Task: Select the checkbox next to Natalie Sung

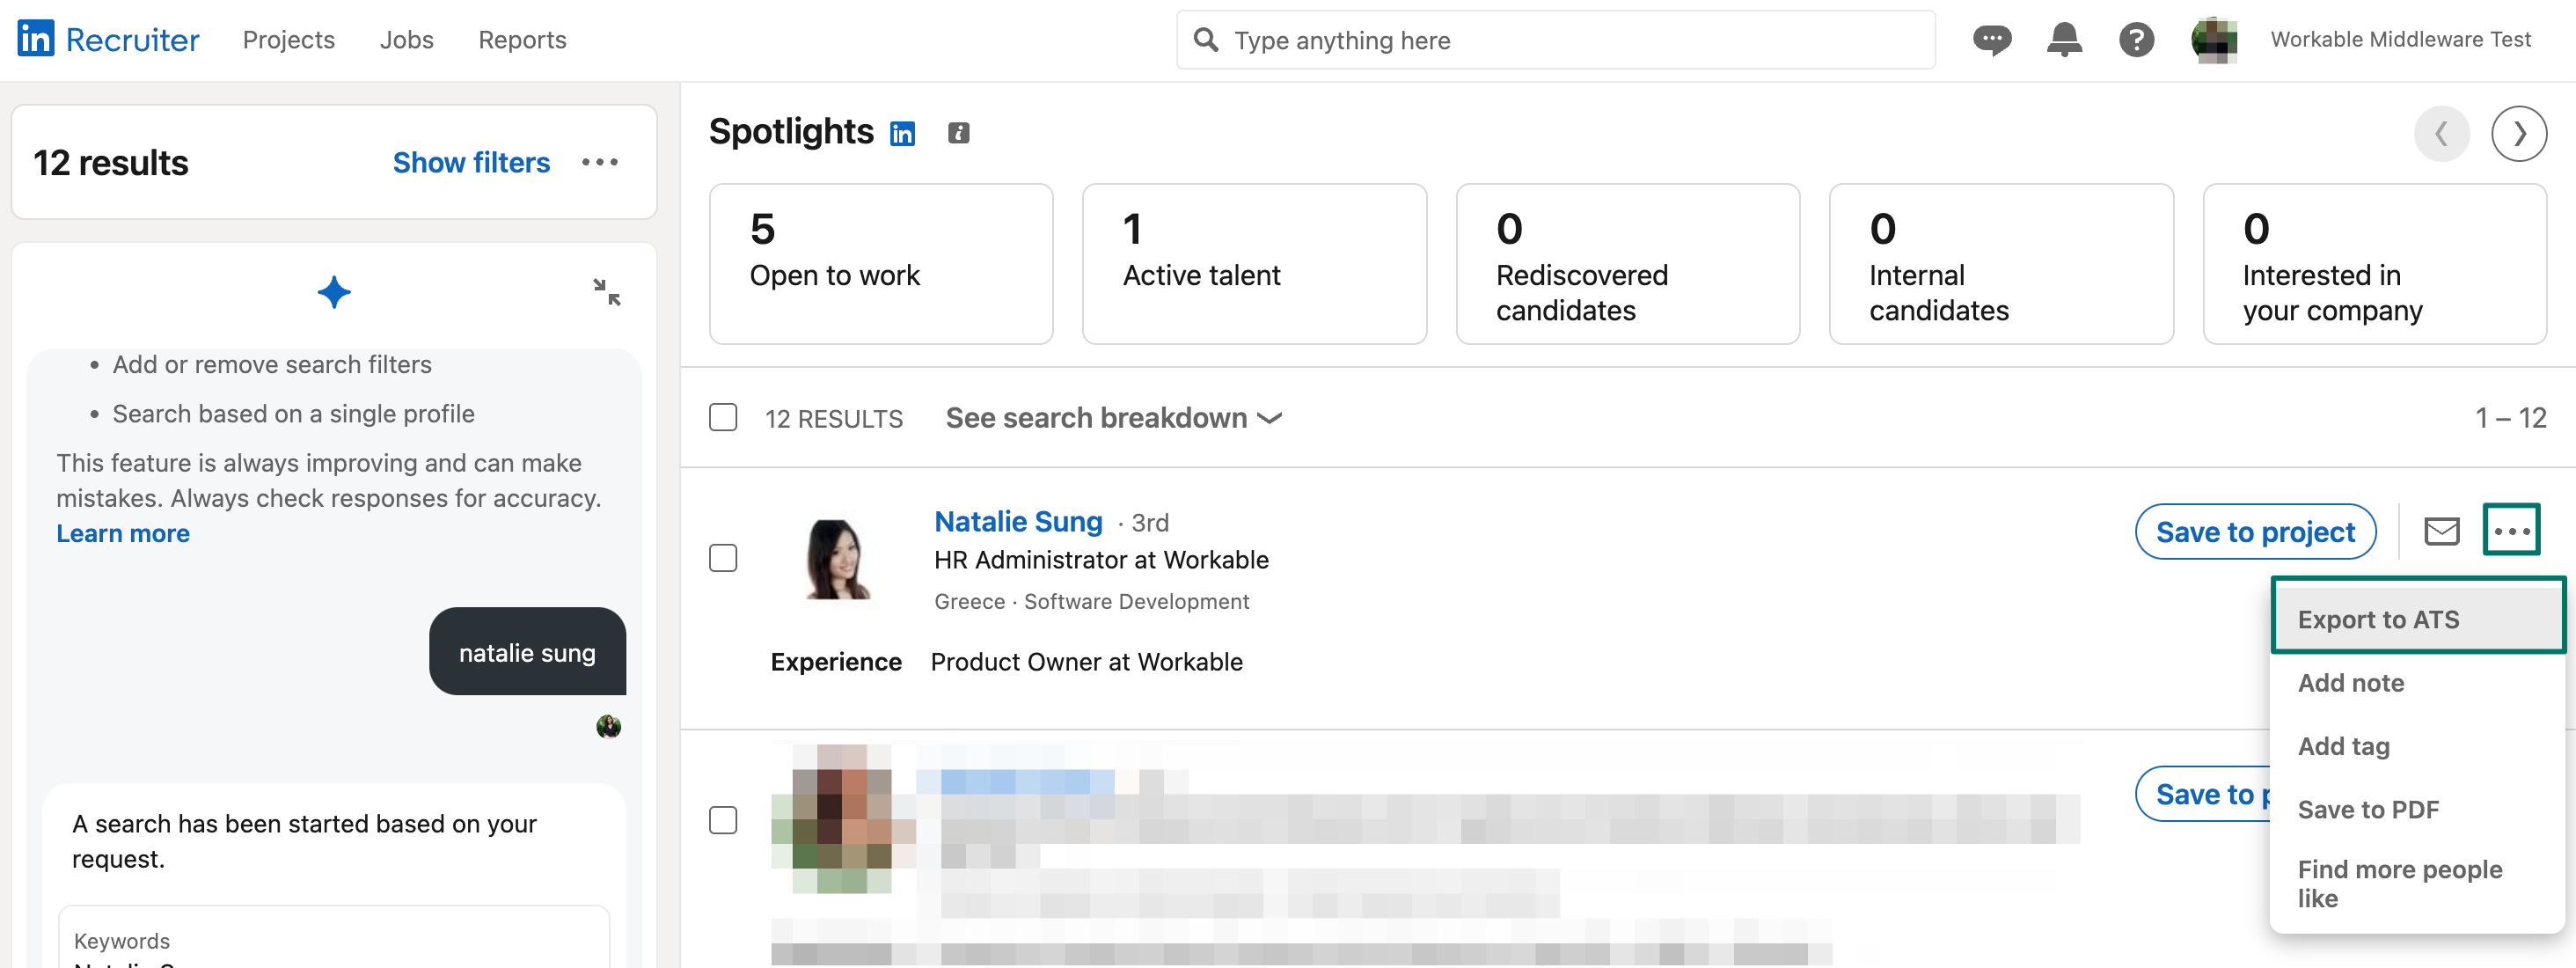Action: coord(723,557)
